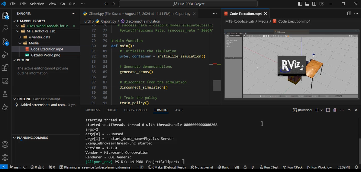This screenshot has height=181, width=361.
Task: Select Gazebo World.png in the explorer
Action: coord(45,55)
